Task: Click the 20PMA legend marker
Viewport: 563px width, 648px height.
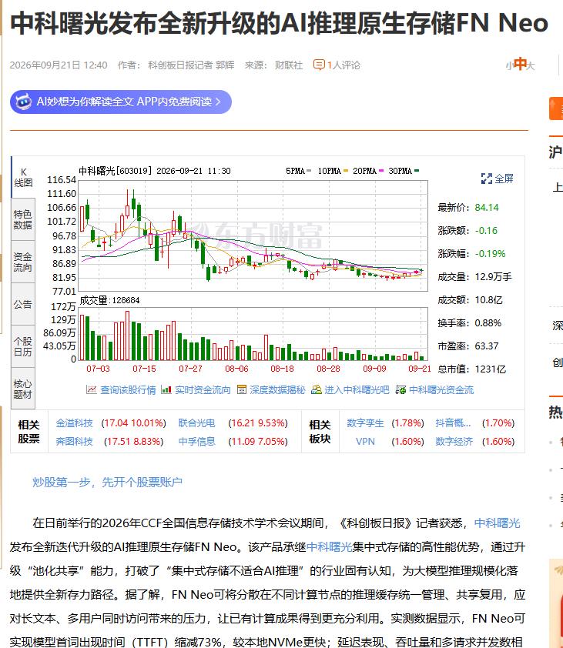Action: coord(380,171)
